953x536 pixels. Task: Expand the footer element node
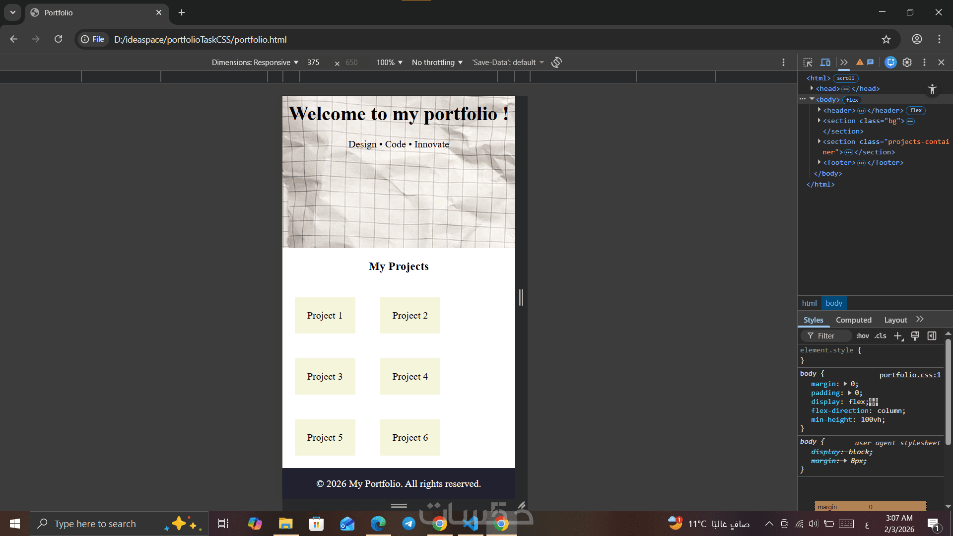(819, 162)
